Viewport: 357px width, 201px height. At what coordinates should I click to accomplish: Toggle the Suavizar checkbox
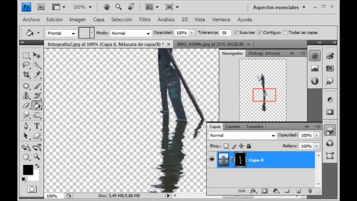click(235, 32)
